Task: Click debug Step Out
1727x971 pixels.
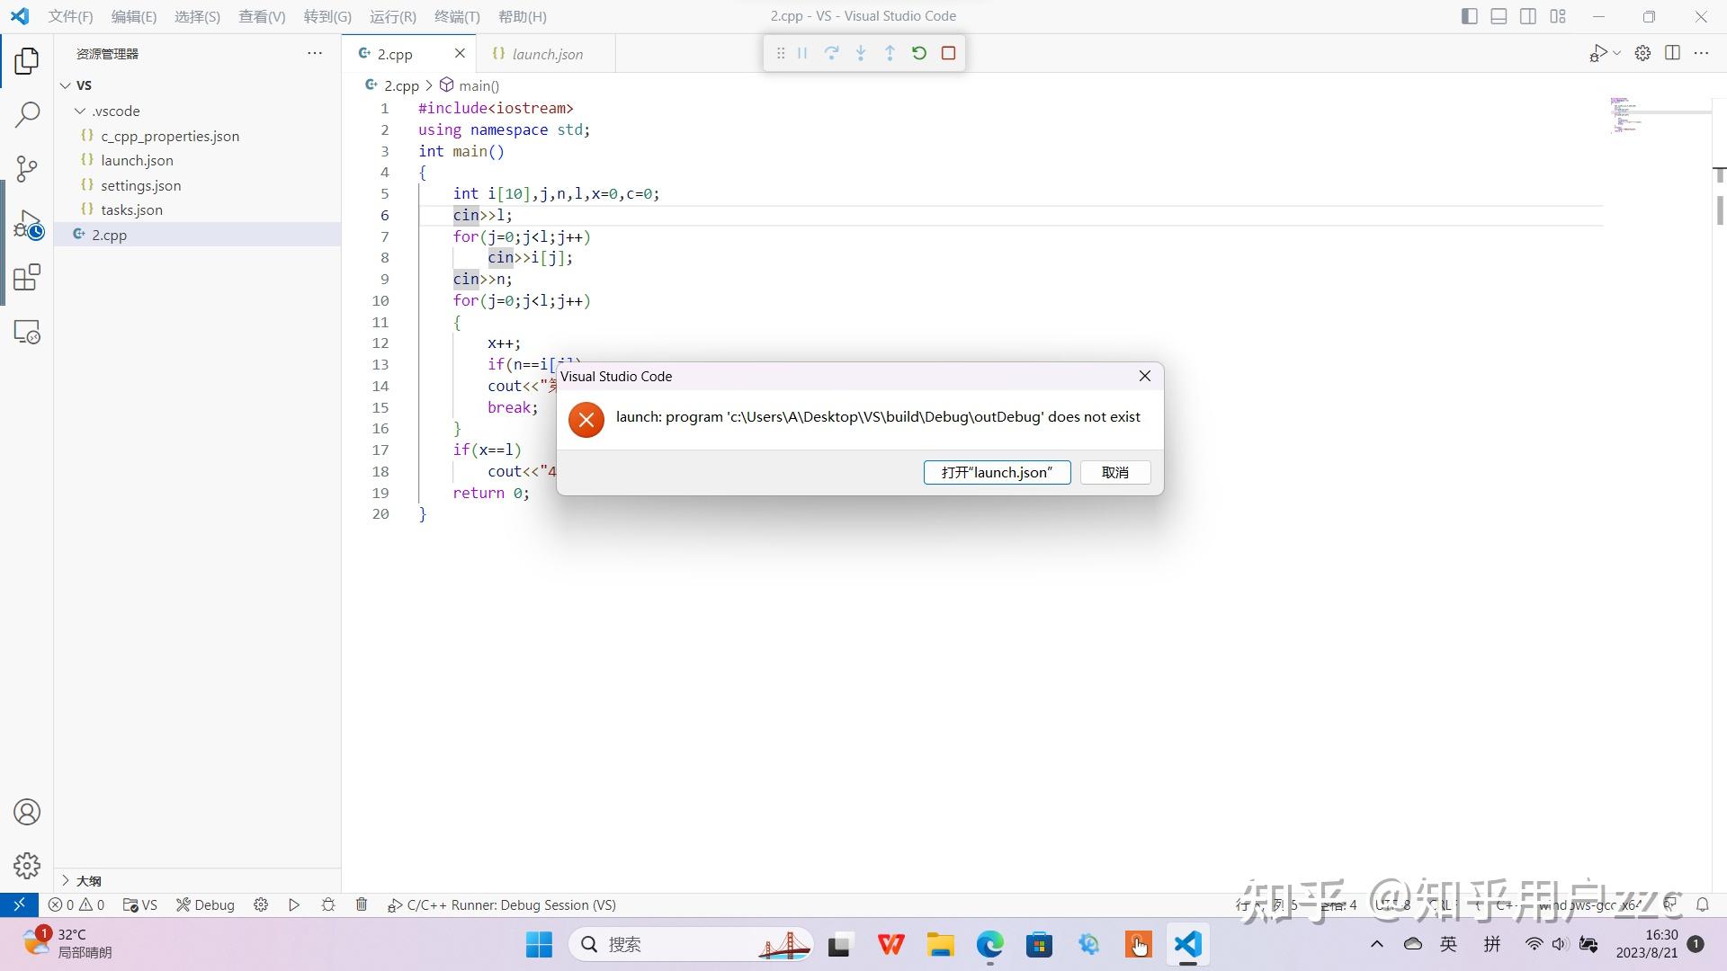Action: point(890,53)
